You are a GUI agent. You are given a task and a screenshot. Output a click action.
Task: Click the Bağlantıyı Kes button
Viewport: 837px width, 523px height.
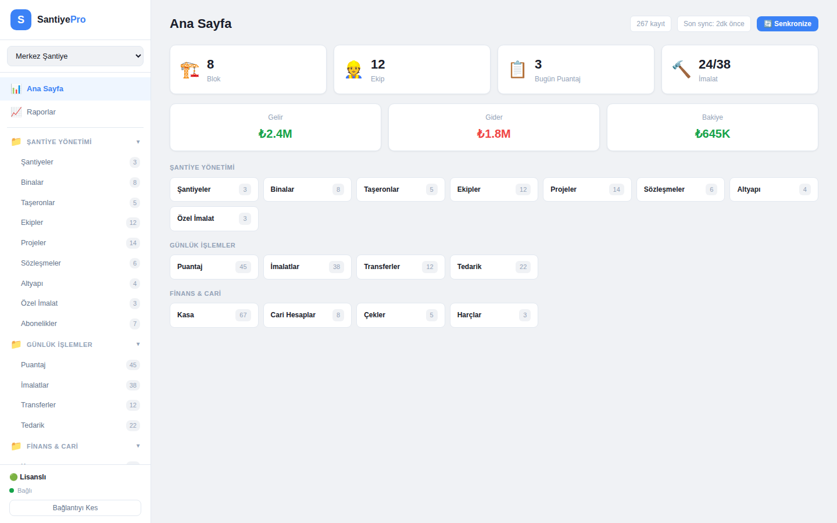pyautogui.click(x=75, y=507)
